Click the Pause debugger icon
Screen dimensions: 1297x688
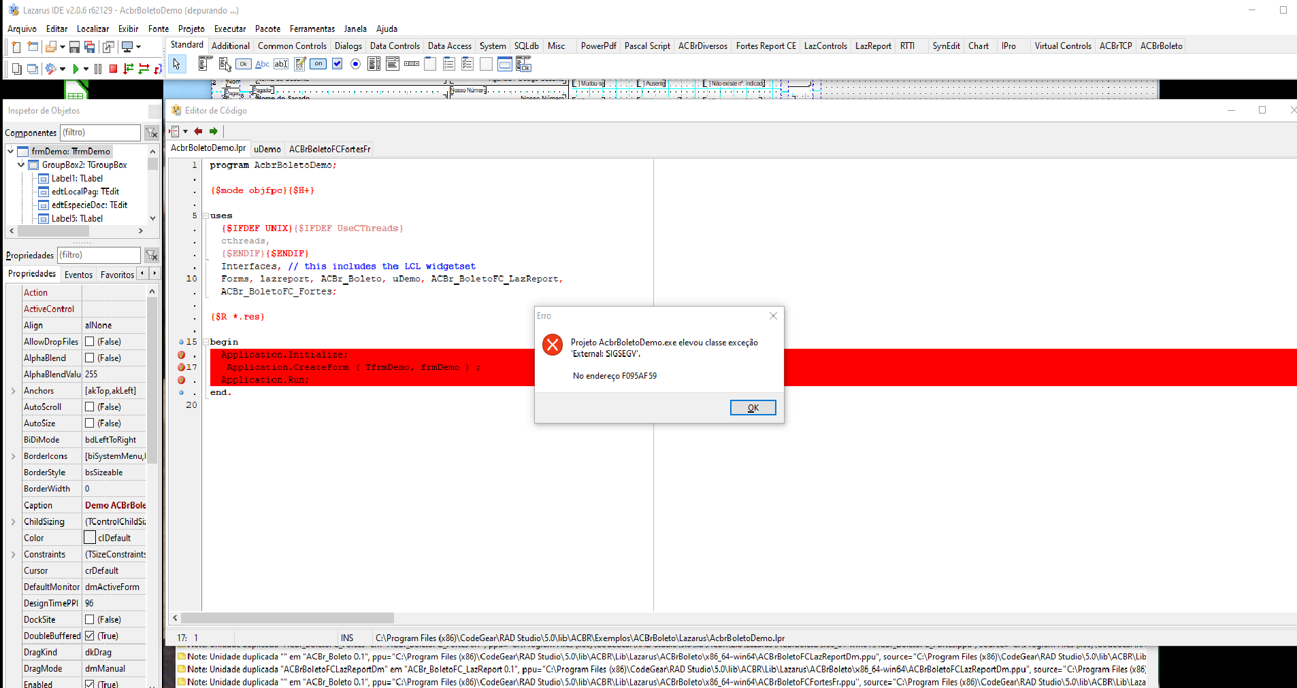(98, 69)
